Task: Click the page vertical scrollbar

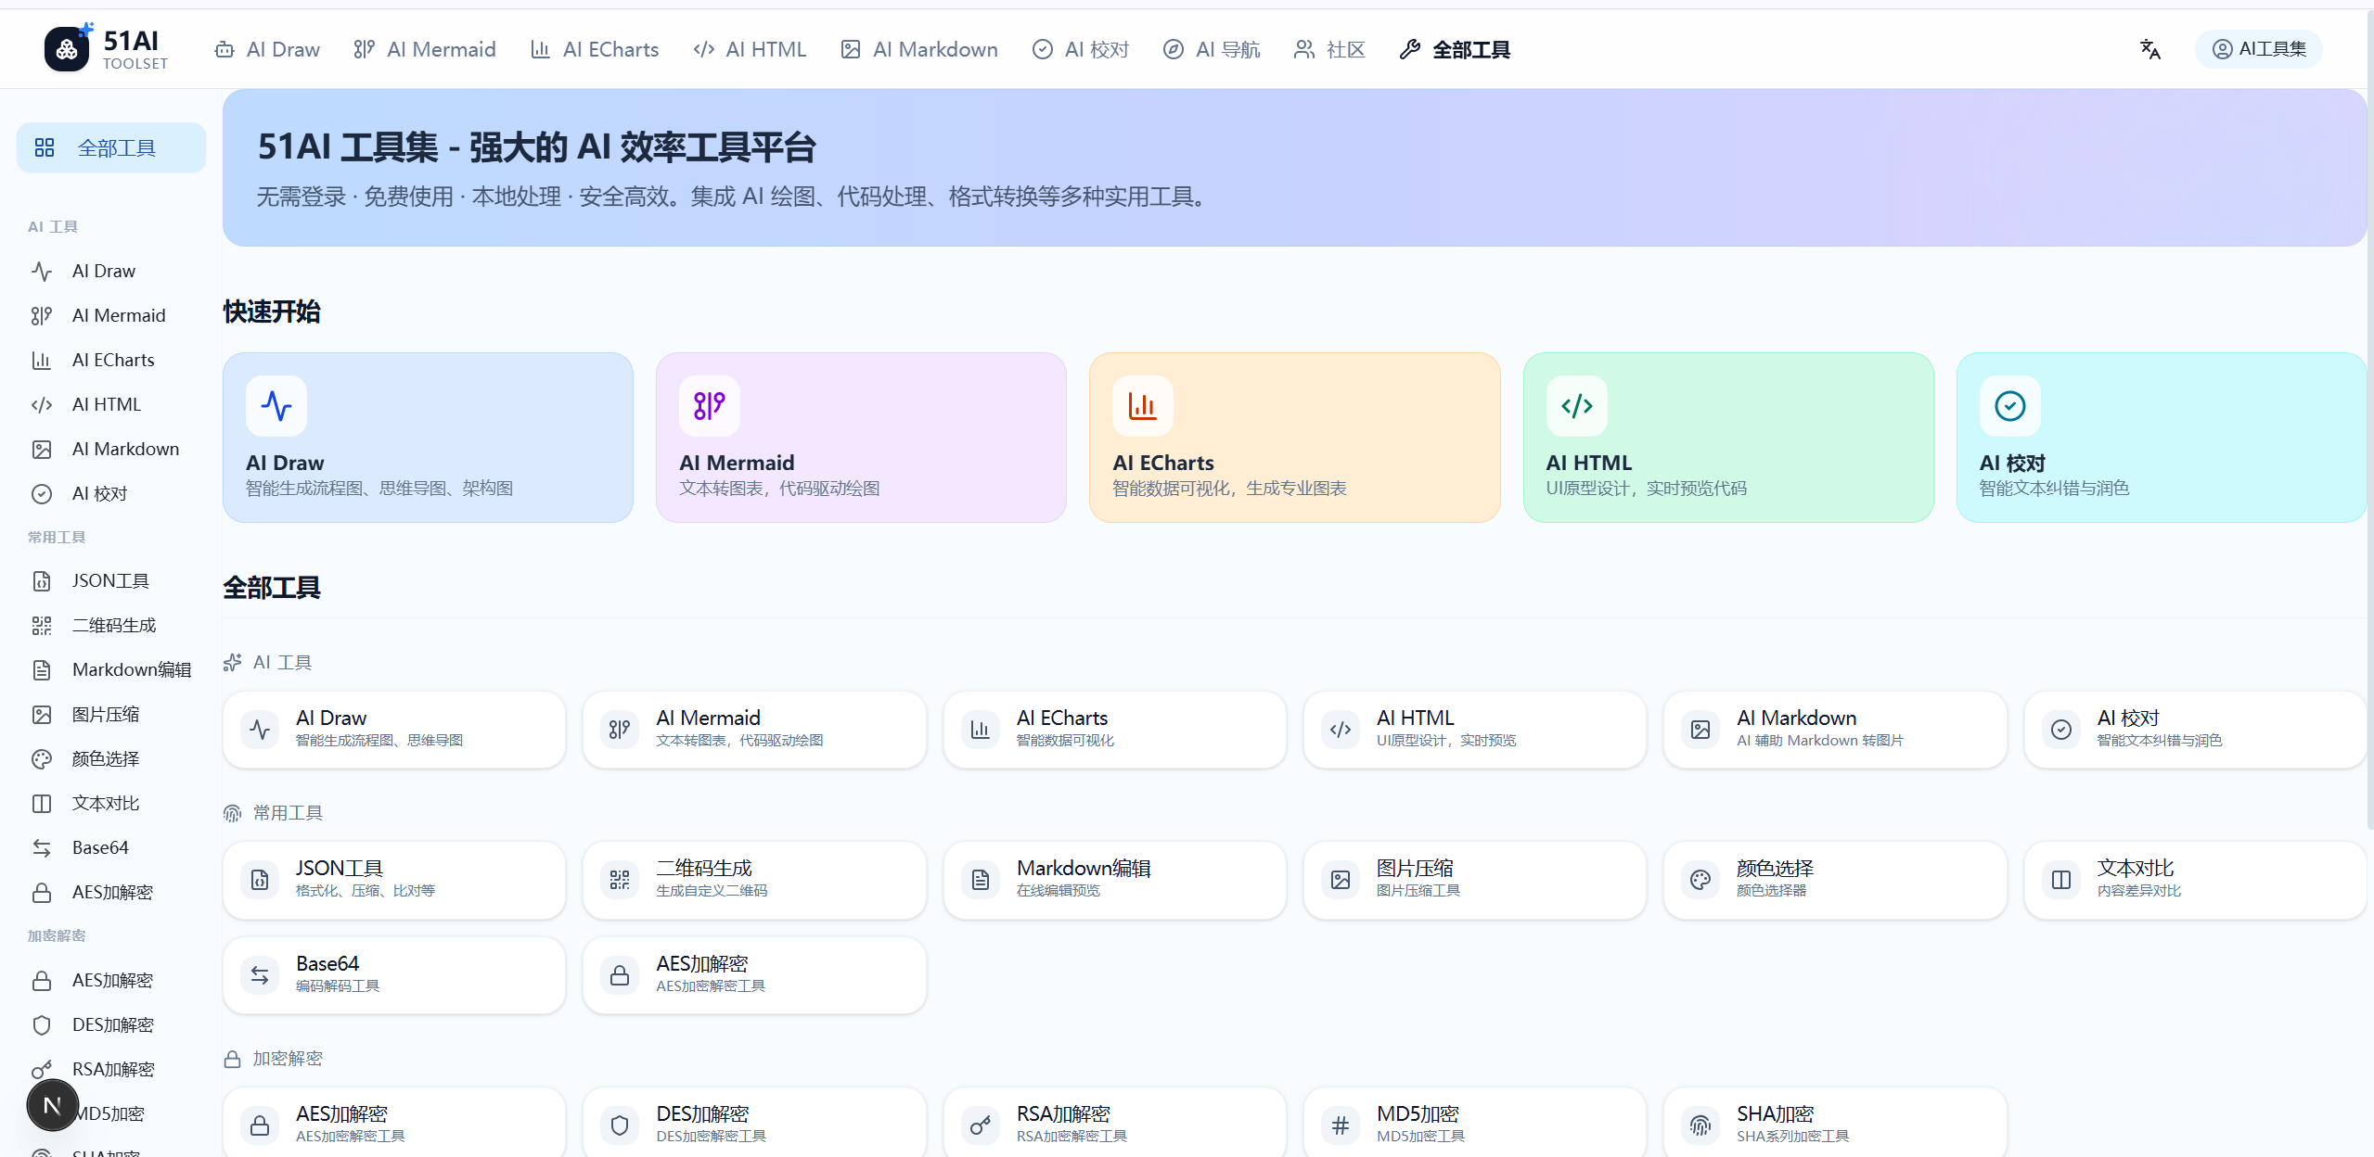Action: click(x=2368, y=417)
